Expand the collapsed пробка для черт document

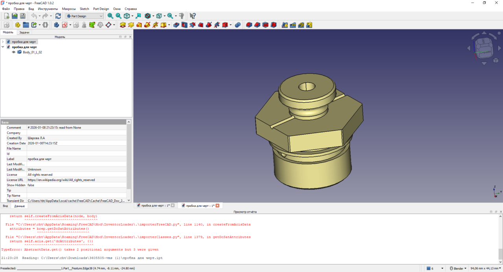click(x=3, y=42)
